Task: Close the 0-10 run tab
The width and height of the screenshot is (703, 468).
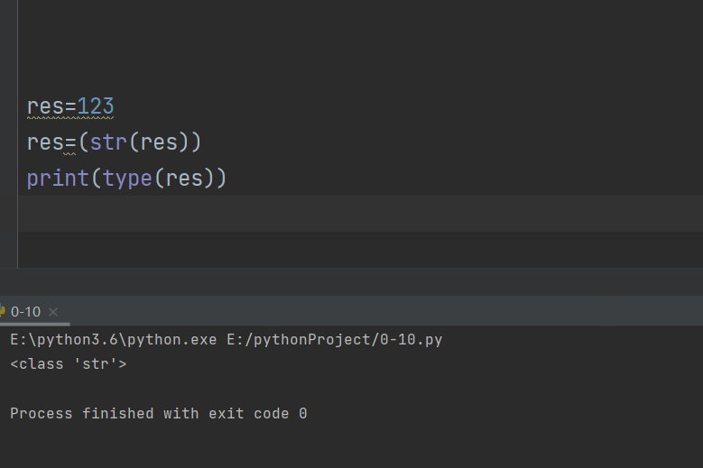Action: (53, 312)
